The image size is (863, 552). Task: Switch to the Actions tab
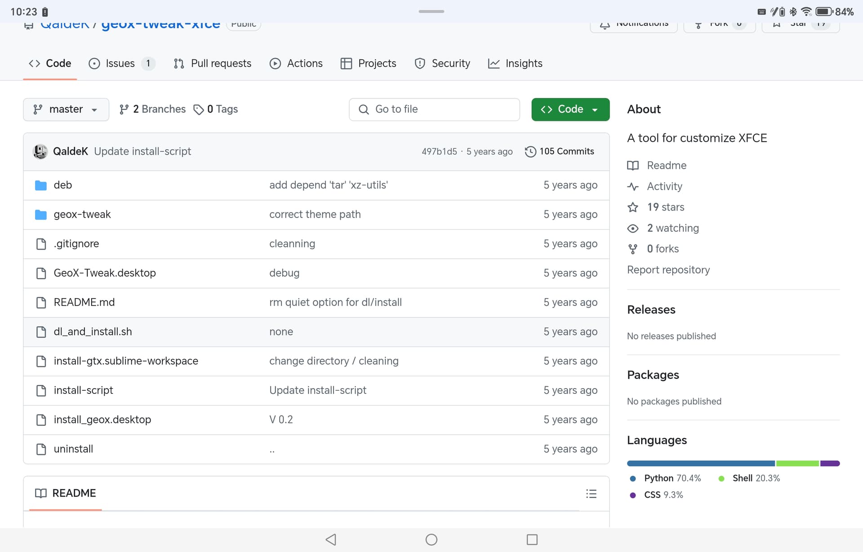296,63
